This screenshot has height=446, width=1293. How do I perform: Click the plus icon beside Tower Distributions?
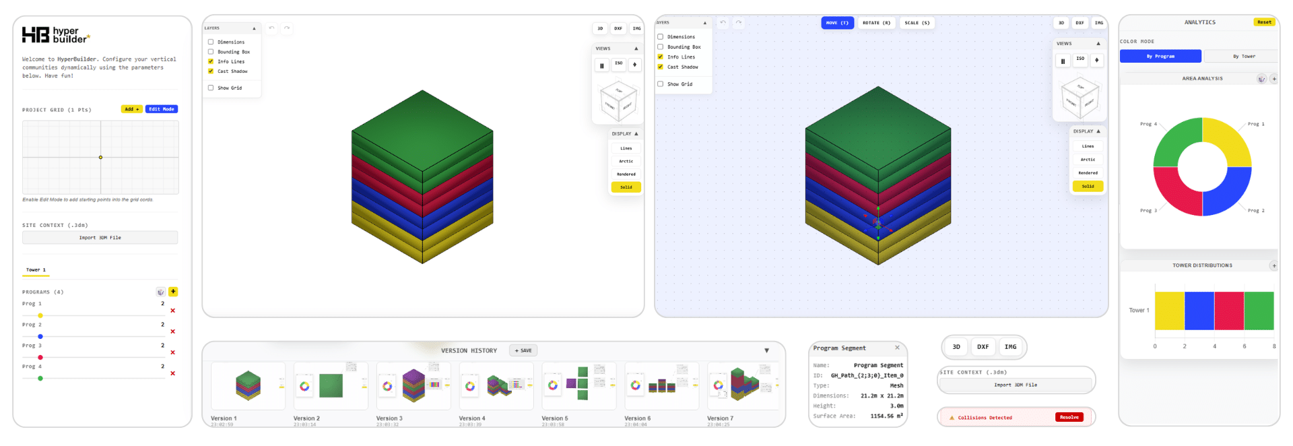pyautogui.click(x=1273, y=265)
